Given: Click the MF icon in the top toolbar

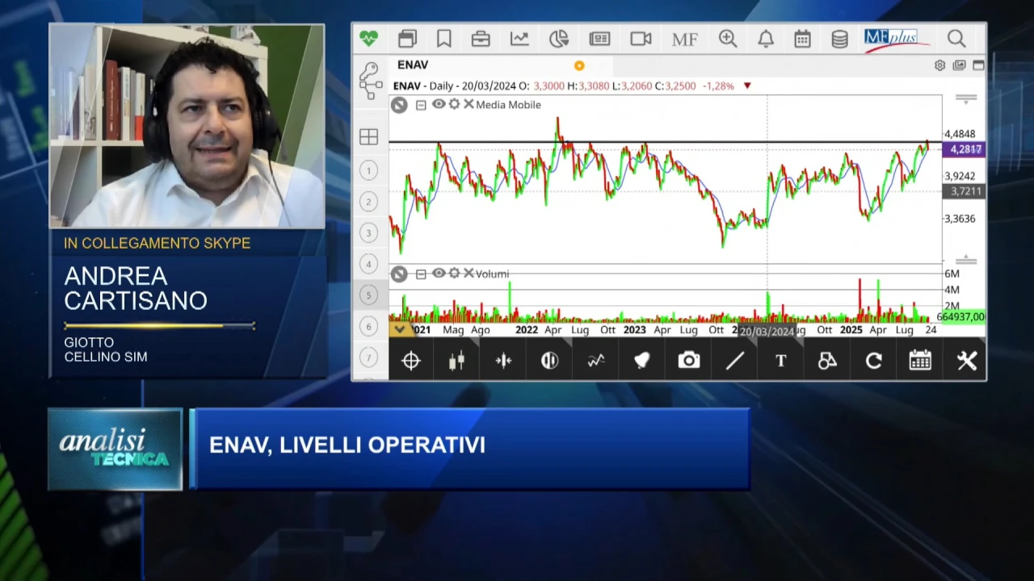Looking at the screenshot, I should (x=684, y=39).
